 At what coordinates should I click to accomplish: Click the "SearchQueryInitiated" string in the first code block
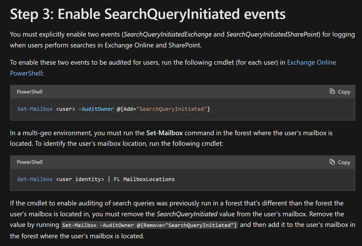pos(171,109)
